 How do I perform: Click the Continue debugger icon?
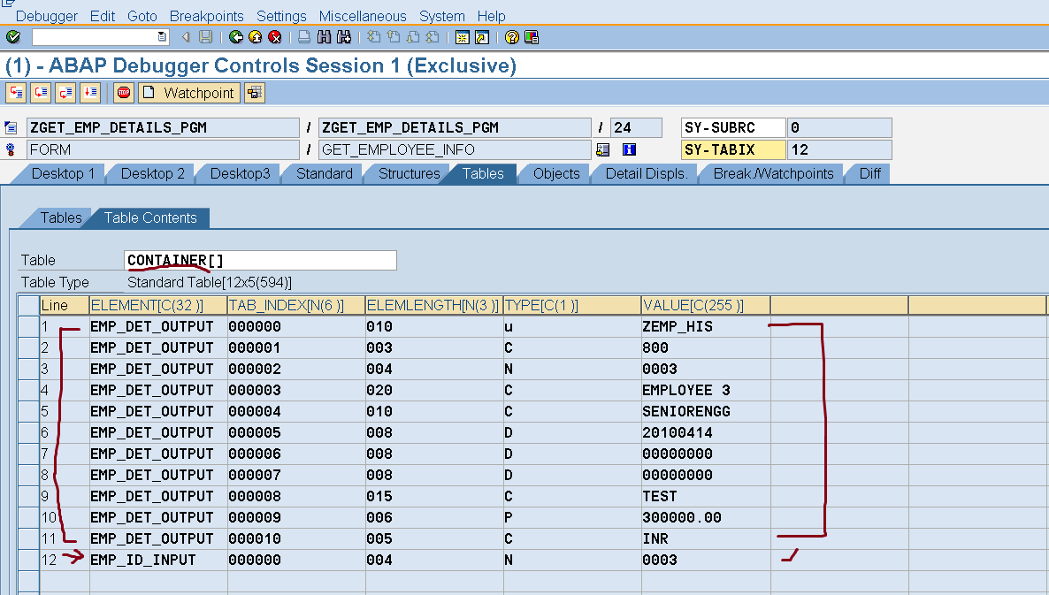tap(88, 92)
